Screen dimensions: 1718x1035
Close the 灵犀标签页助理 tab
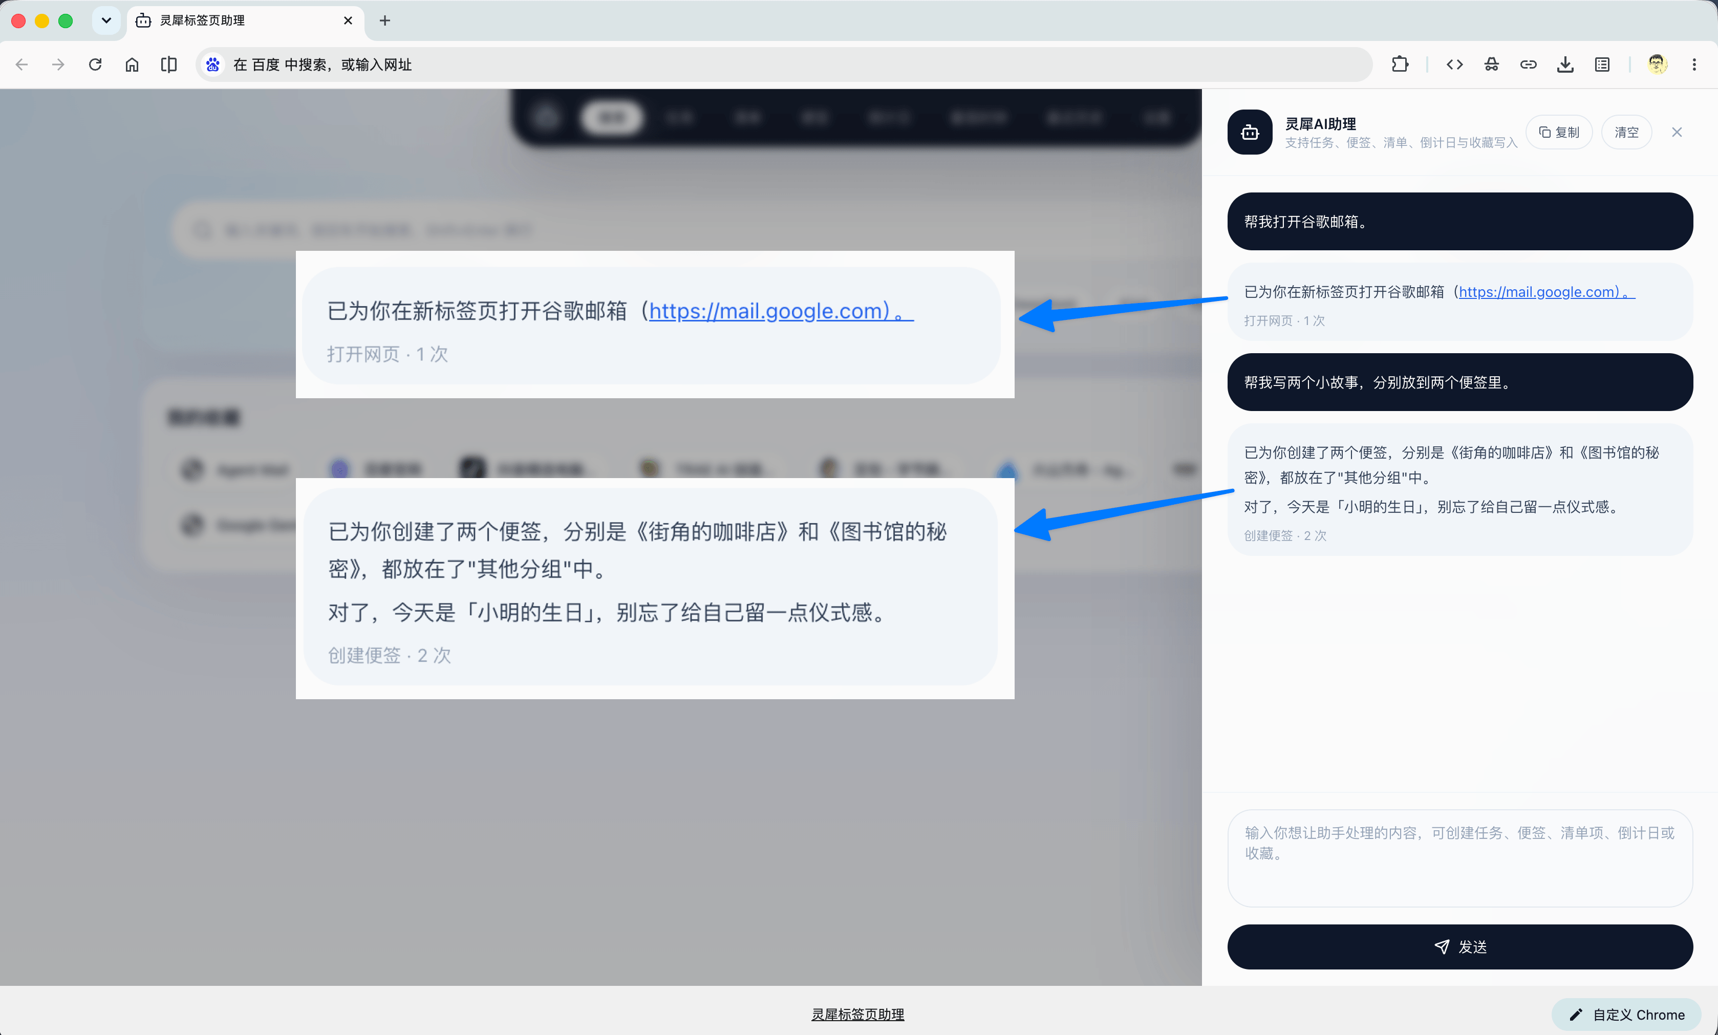348,21
